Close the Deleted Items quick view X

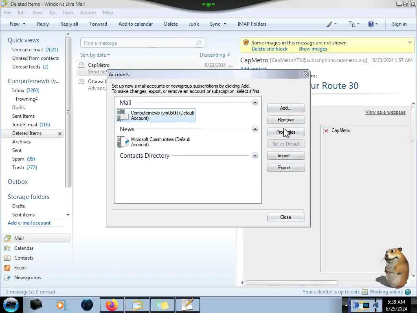tap(60, 134)
